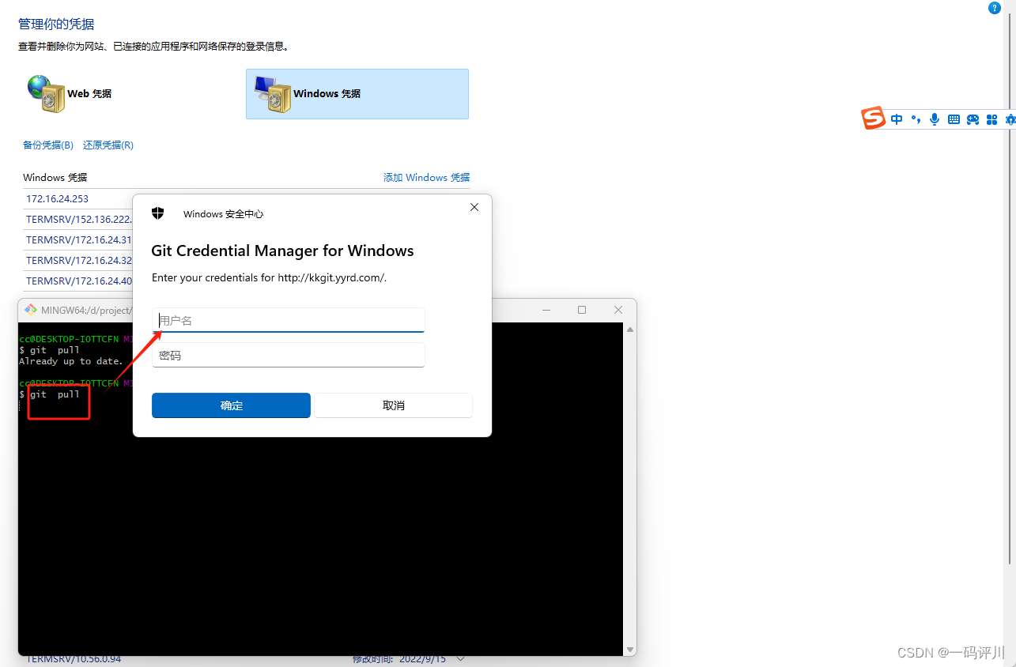Open 备份凭据(B) backup link
Viewport: 1016px width, 667px height.
click(x=48, y=145)
